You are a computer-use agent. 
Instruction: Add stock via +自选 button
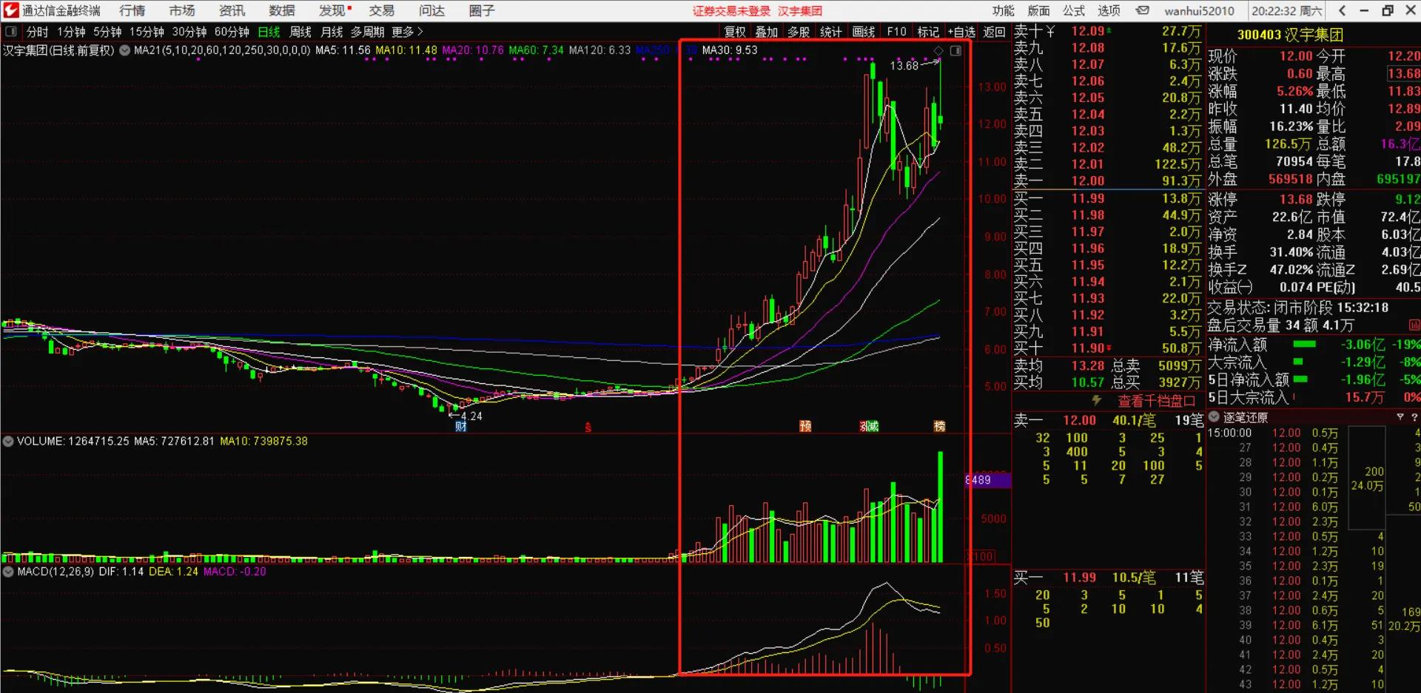point(961,32)
